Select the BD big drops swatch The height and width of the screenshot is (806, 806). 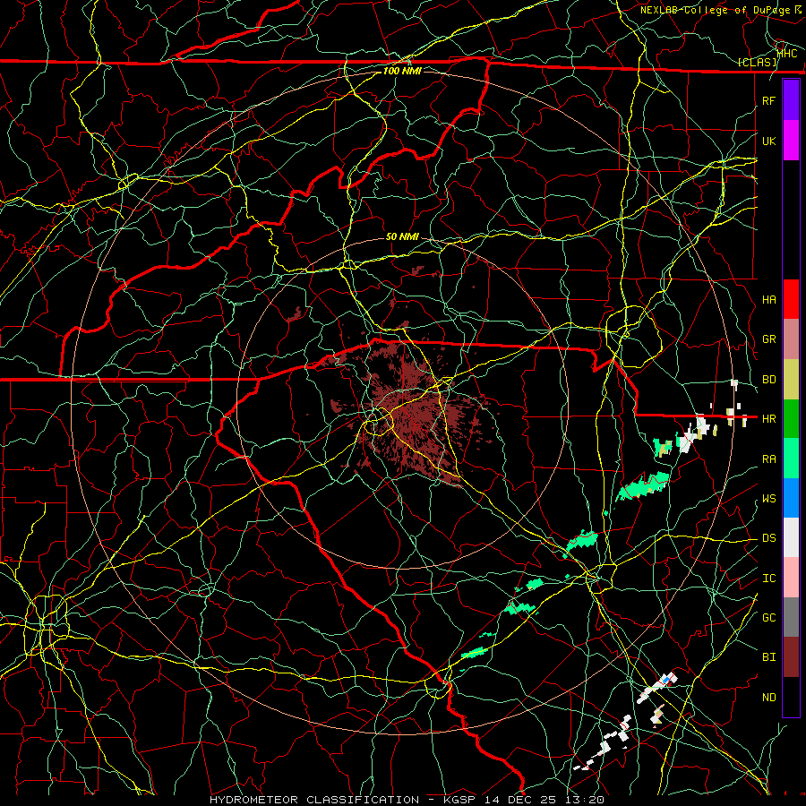pyautogui.click(x=791, y=380)
